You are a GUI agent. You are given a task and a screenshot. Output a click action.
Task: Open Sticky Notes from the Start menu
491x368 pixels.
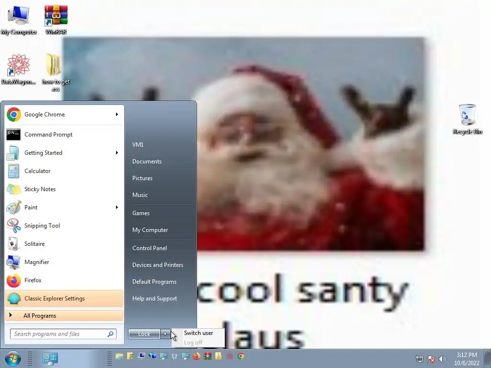pyautogui.click(x=64, y=189)
